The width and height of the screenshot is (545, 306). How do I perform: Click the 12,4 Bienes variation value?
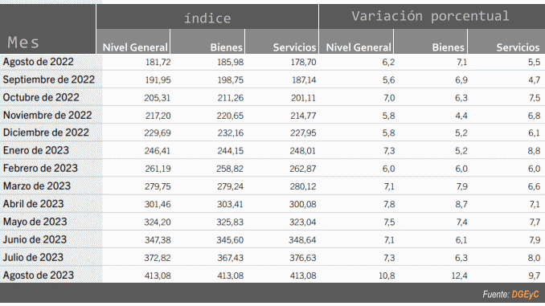459,275
